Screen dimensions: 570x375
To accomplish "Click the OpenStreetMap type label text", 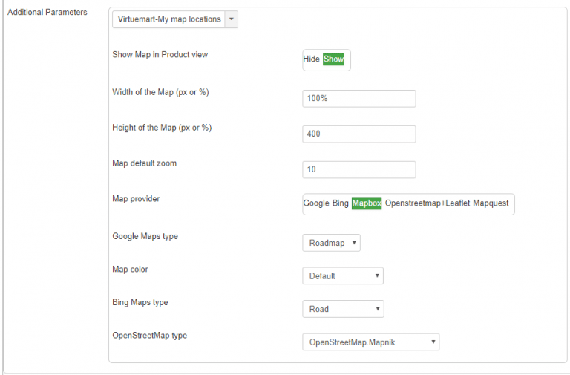I will (x=149, y=335).
